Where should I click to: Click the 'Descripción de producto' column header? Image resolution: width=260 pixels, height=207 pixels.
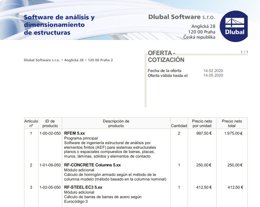116,123
